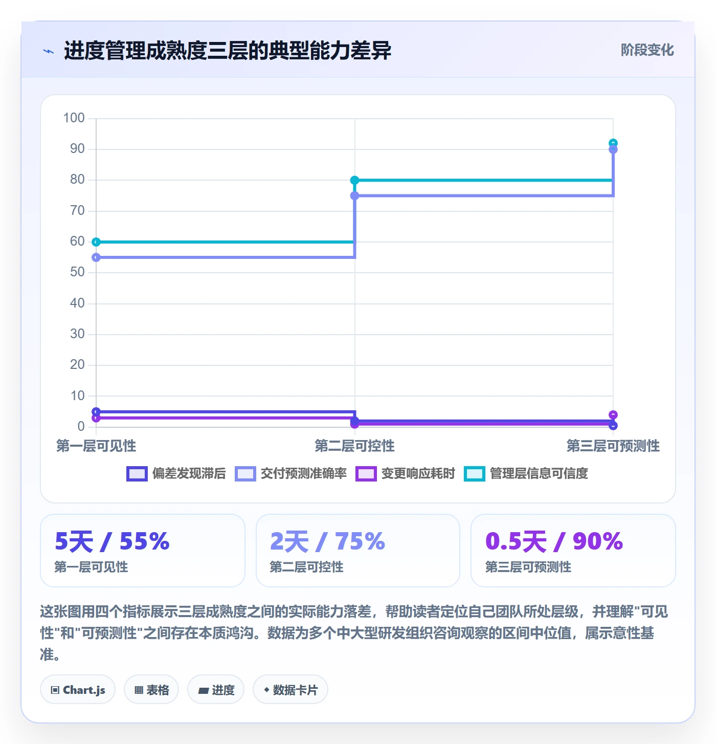This screenshot has width=716, height=744.
Task: Click the purple data point at 4 on 第三层可预测性
Action: coord(613,415)
